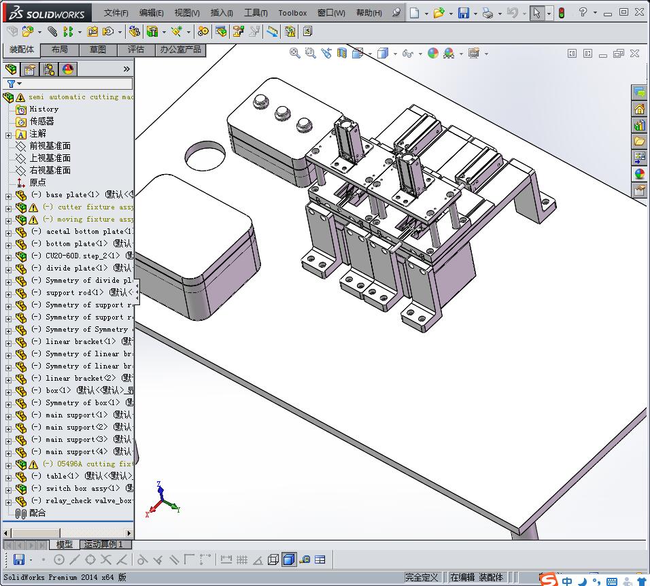
Task: Expand the switch box assy<1> node
Action: (8, 489)
